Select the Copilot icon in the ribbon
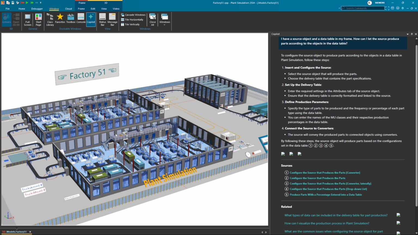 tap(91, 19)
